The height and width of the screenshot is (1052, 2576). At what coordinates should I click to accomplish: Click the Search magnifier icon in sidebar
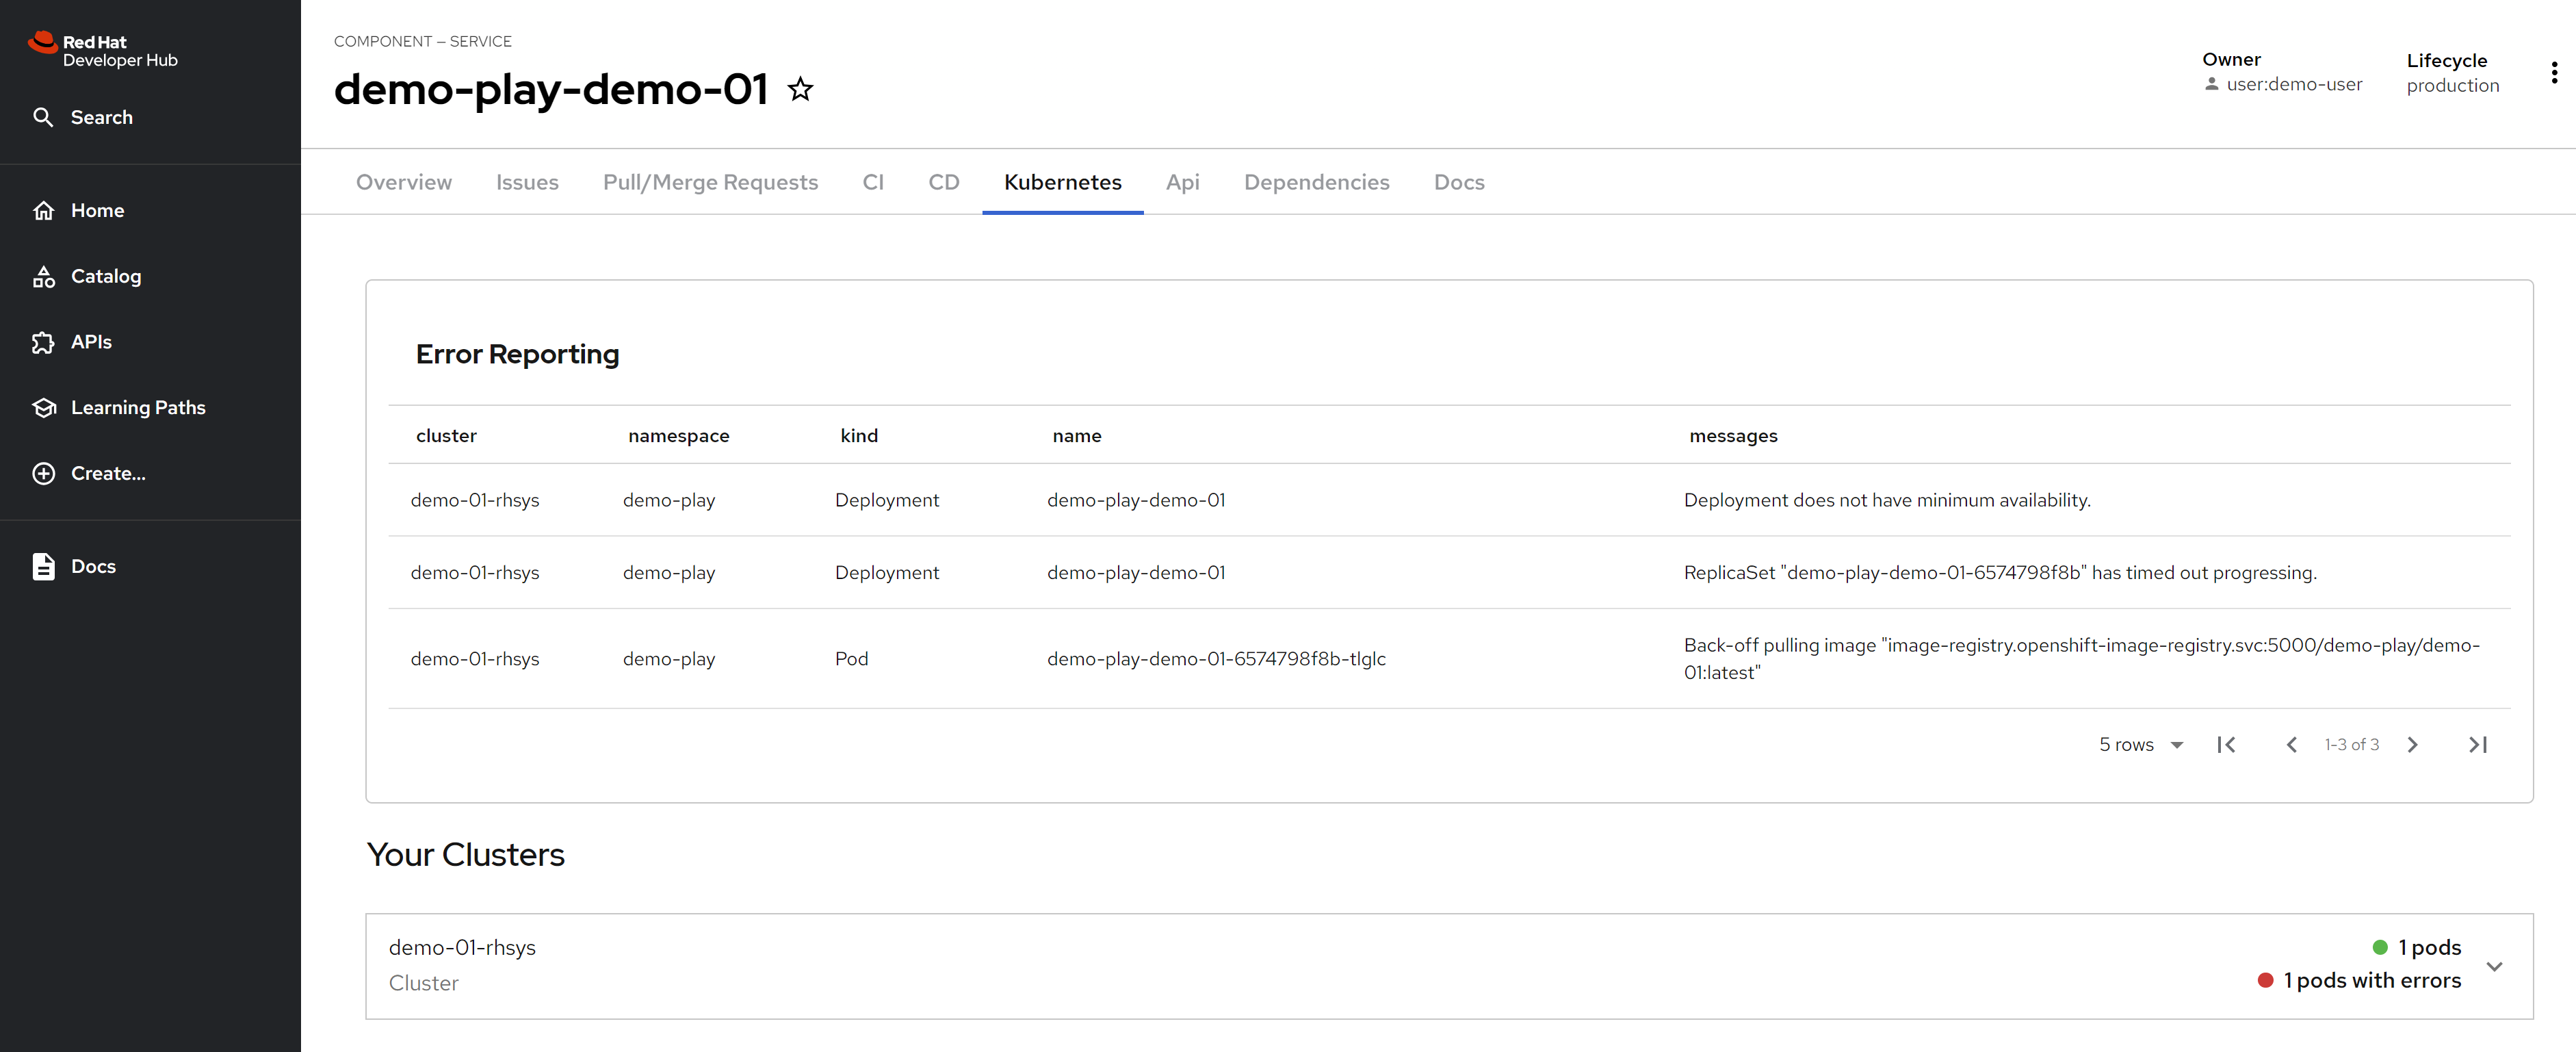(x=43, y=117)
